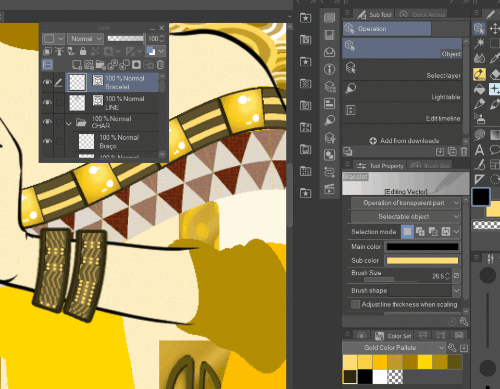The image size is (500, 389).
Task: Hide the CHAR folder
Action: tap(47, 121)
